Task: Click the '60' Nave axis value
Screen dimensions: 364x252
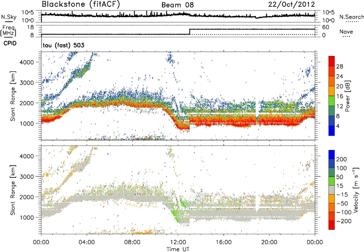Action: [x=325, y=27]
